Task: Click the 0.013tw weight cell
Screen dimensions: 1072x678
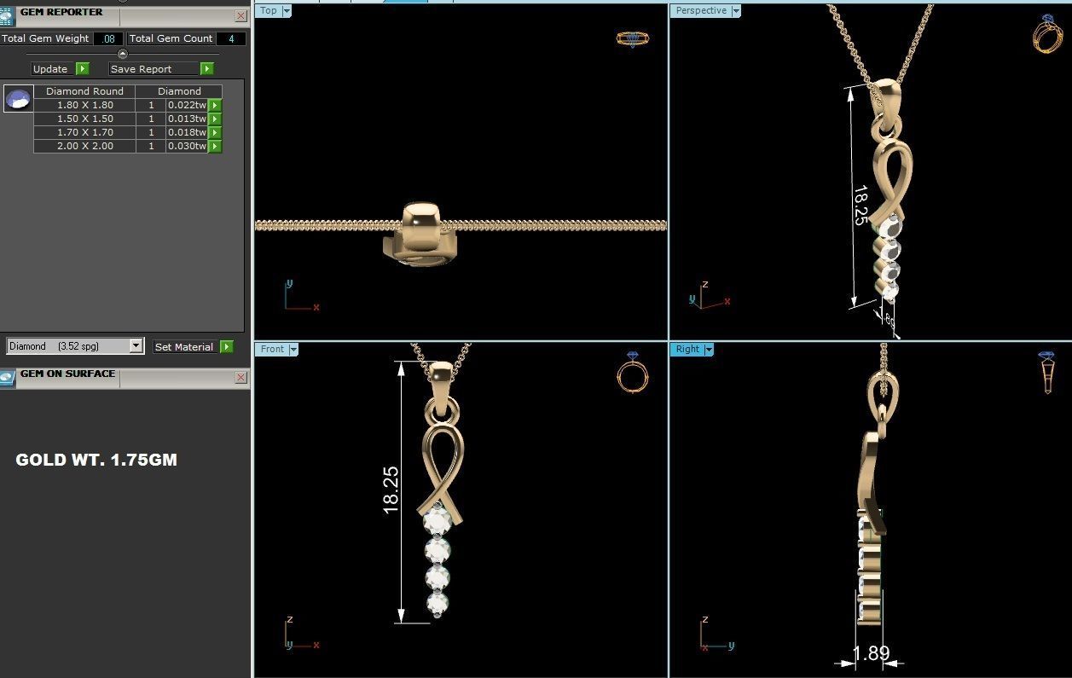Action: (188, 119)
